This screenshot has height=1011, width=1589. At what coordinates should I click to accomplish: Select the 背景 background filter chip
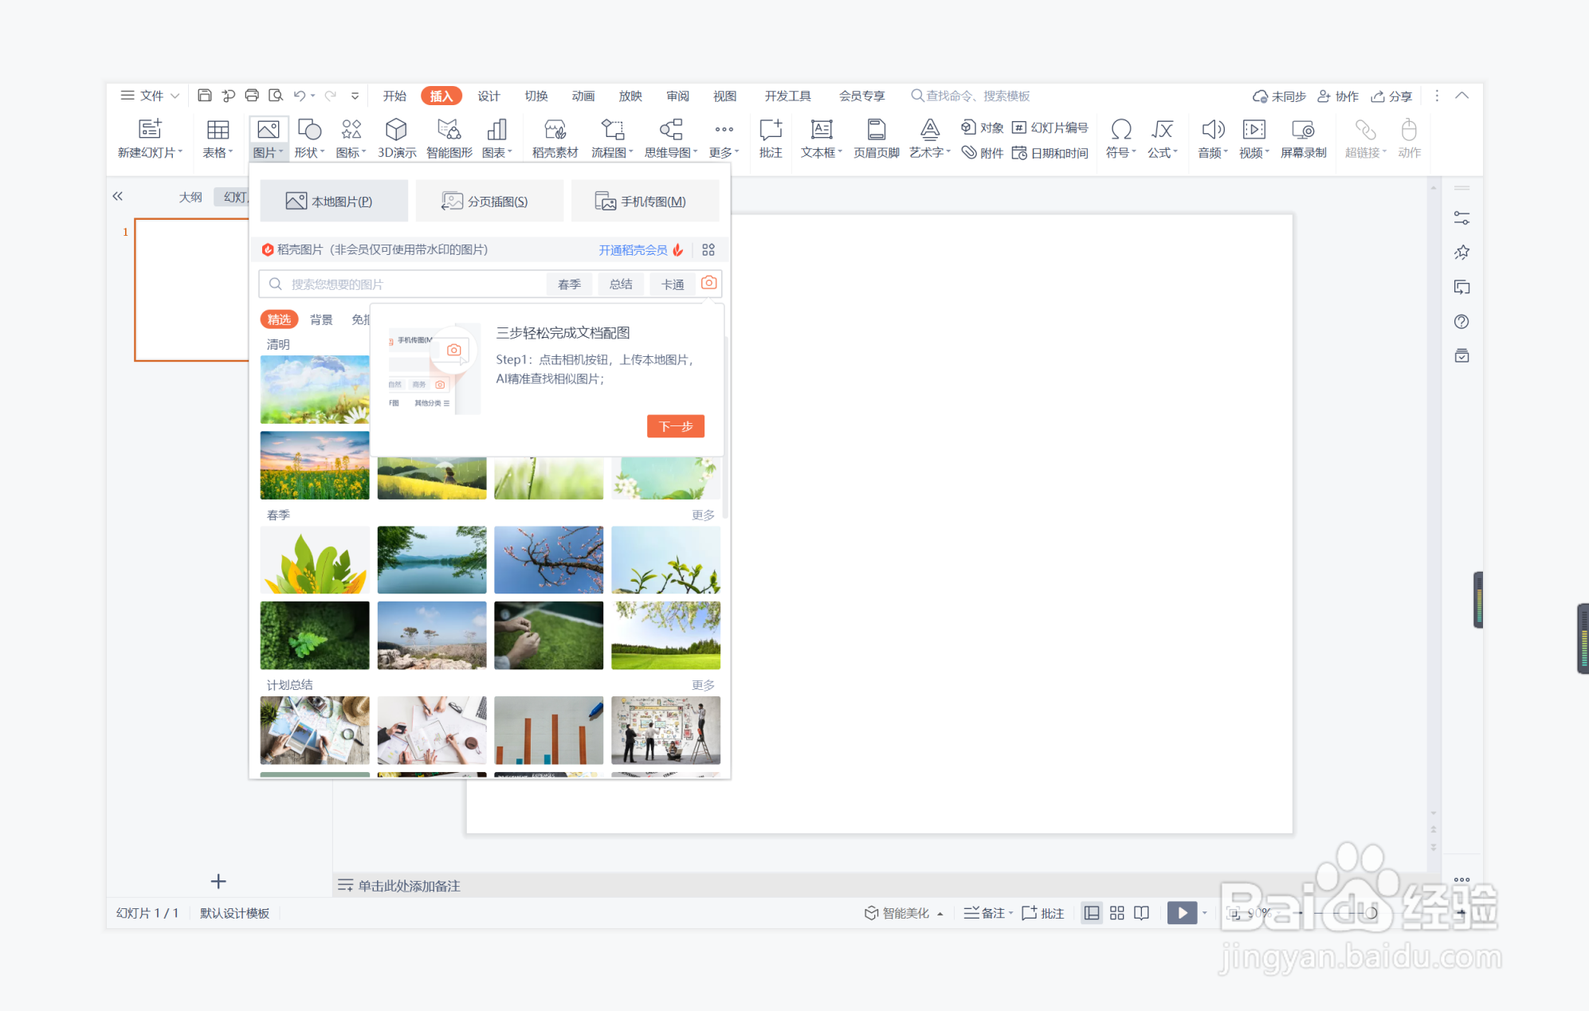[x=321, y=319]
